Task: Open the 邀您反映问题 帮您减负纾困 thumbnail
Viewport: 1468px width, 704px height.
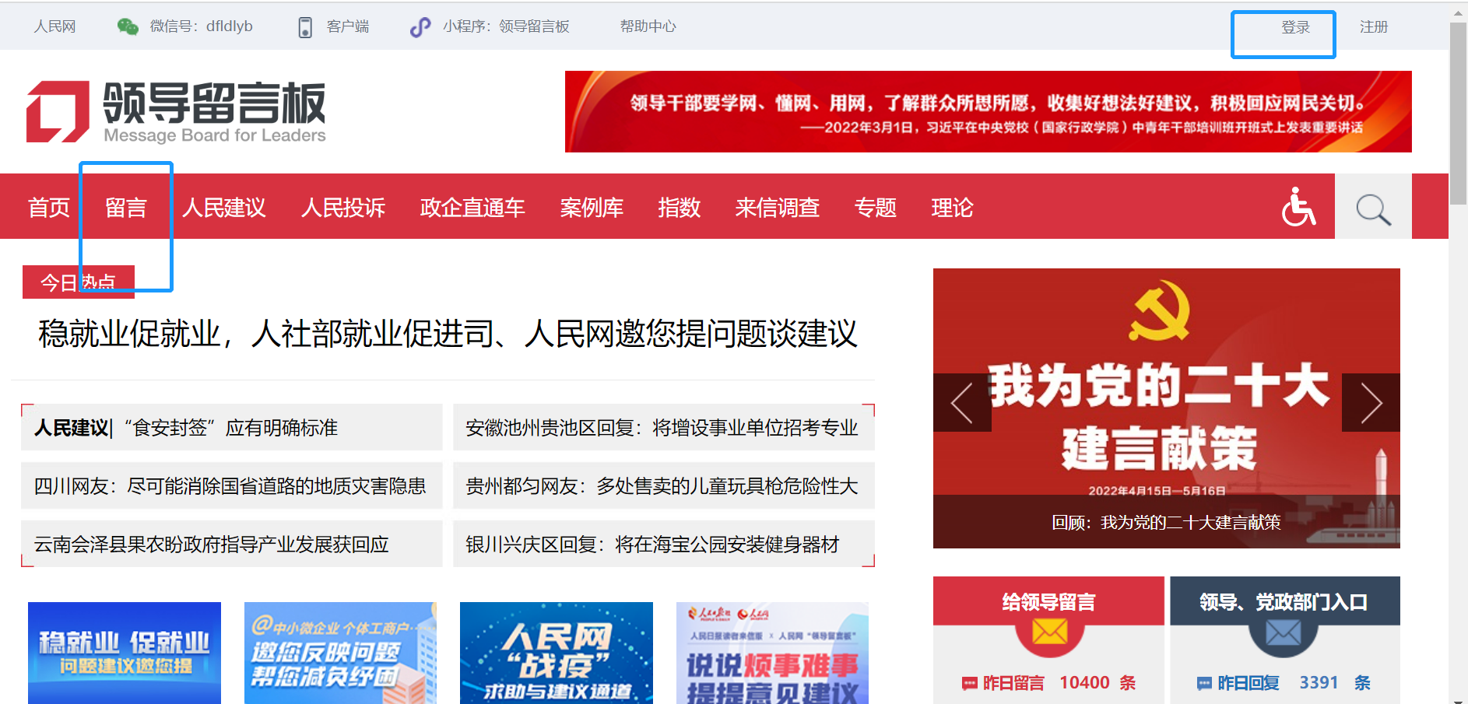Action: pyautogui.click(x=340, y=653)
